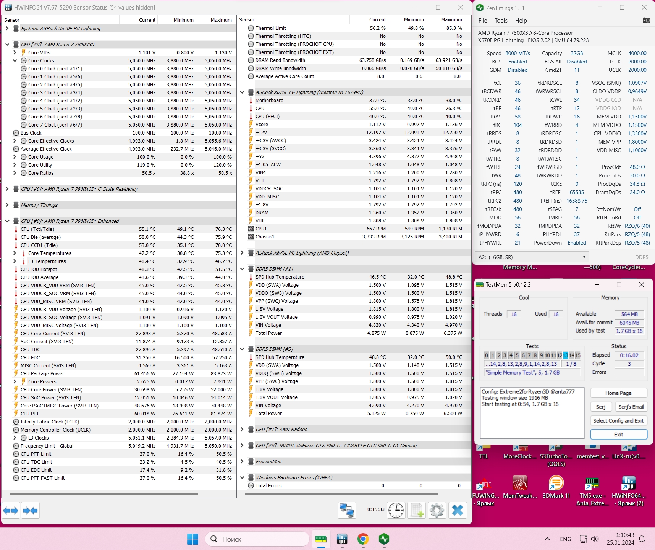Expand the Memory Timings group

7,205
